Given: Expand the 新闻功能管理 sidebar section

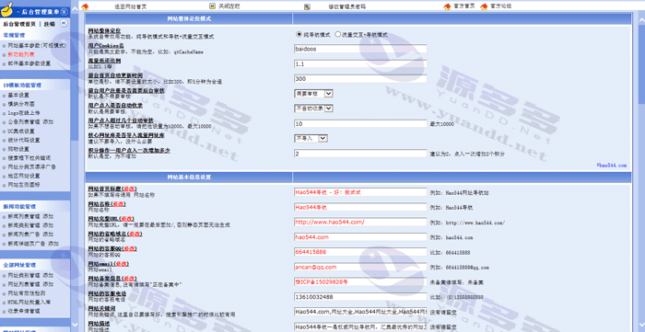Looking at the screenshot, I should click(x=19, y=206).
